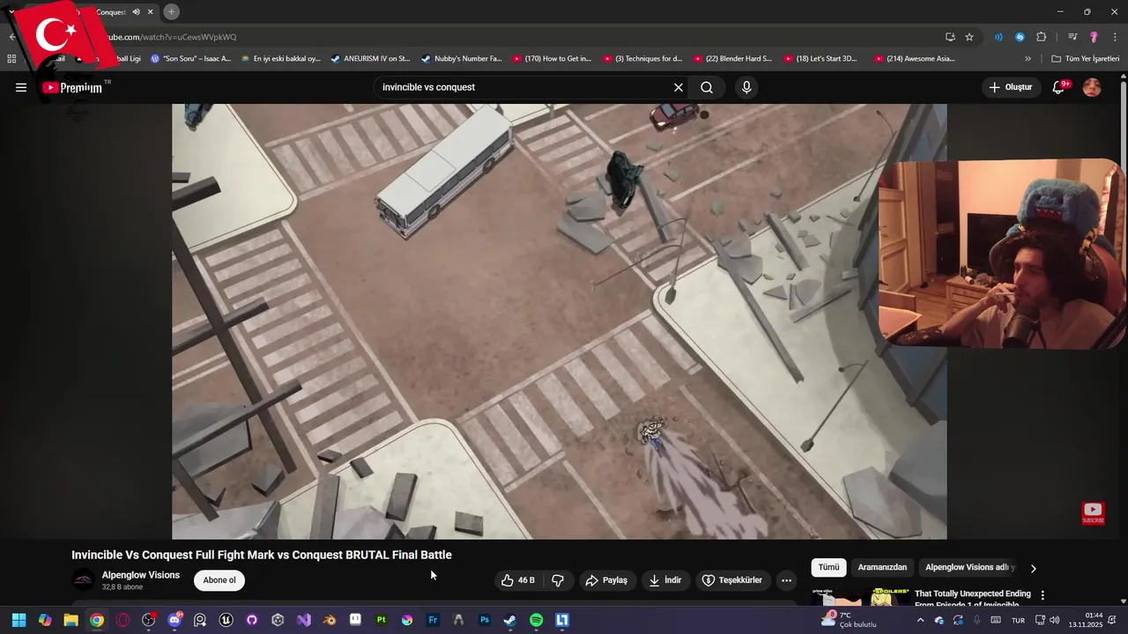Open Alpenglow Visions channel avatar

coord(84,579)
